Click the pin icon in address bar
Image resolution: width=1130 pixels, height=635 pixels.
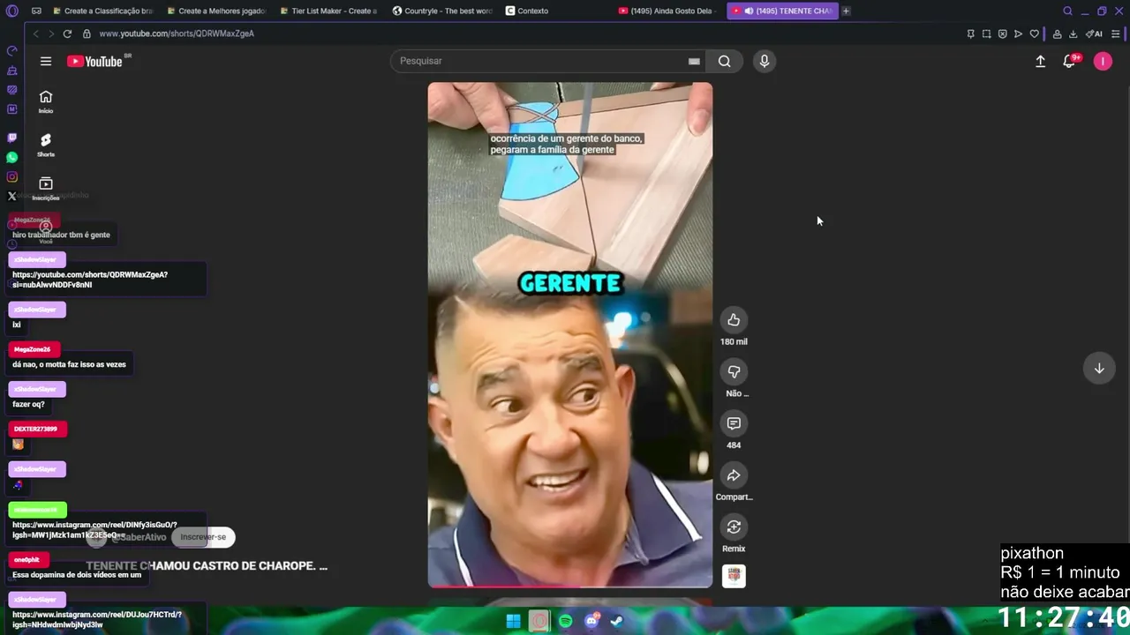[x=970, y=34]
